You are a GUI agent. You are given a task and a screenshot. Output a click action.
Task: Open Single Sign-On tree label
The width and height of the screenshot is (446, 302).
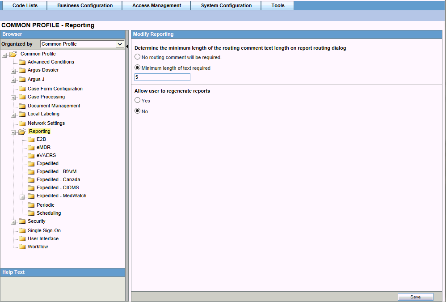tap(44, 230)
